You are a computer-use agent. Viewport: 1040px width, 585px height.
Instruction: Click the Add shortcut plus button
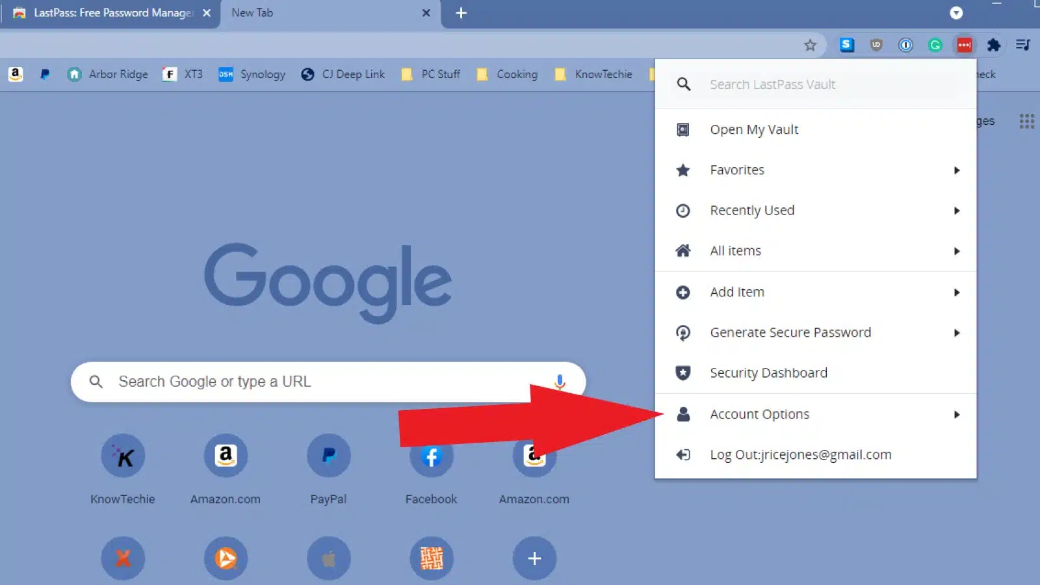tap(534, 558)
